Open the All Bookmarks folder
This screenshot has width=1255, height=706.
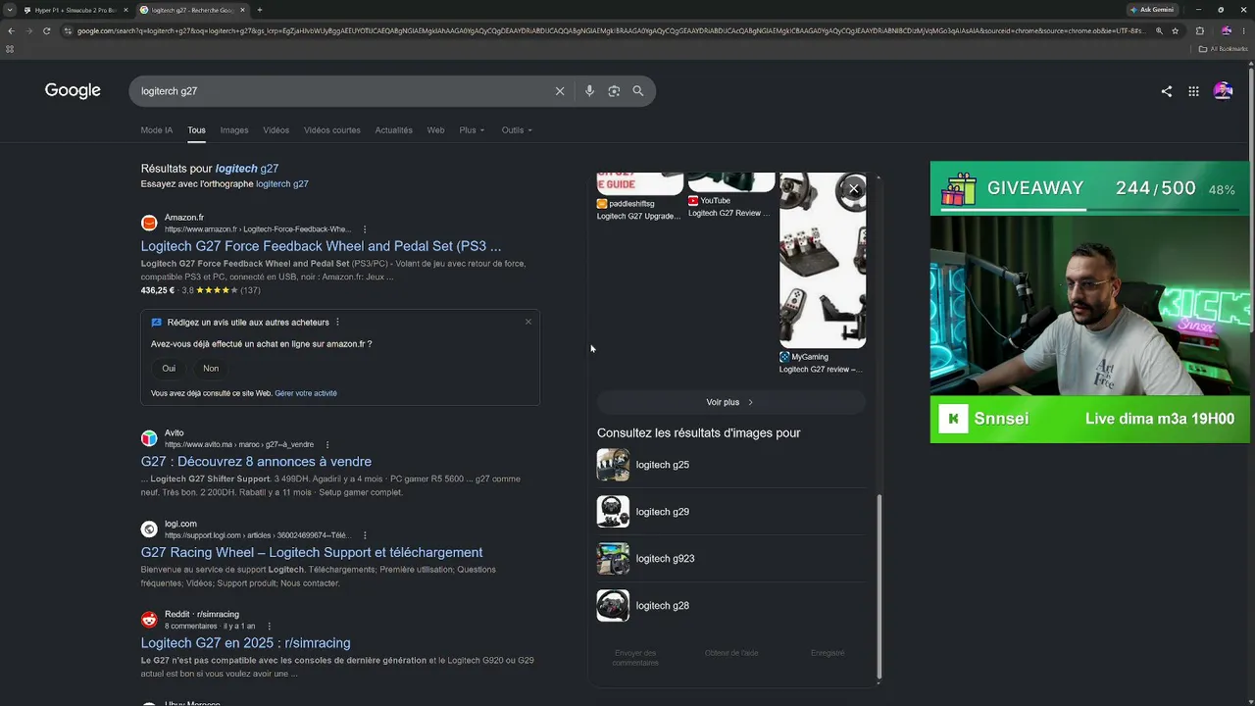pos(1222,48)
